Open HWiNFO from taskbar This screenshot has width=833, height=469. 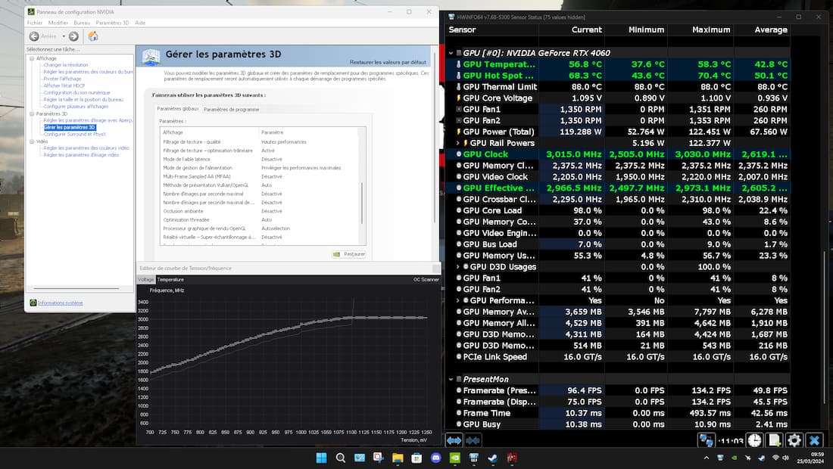474,458
